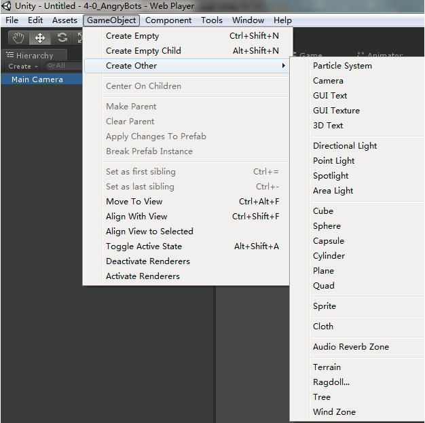Choose Create Empty Child menu item

[187, 51]
